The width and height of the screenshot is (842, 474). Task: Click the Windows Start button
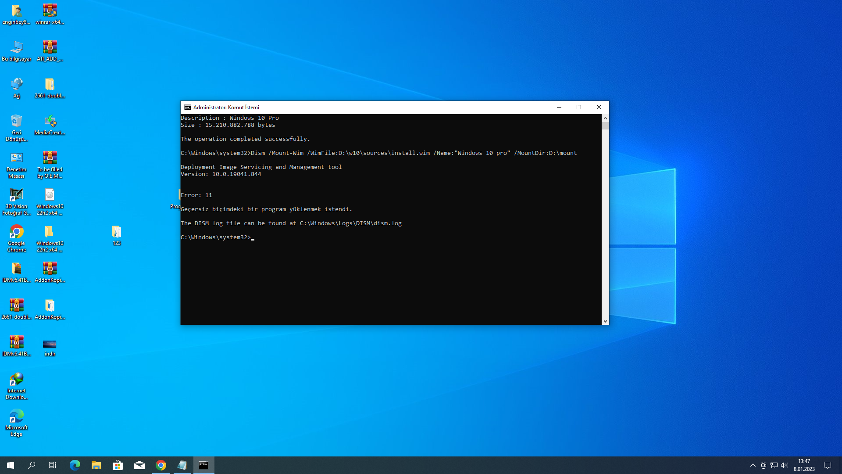point(11,465)
